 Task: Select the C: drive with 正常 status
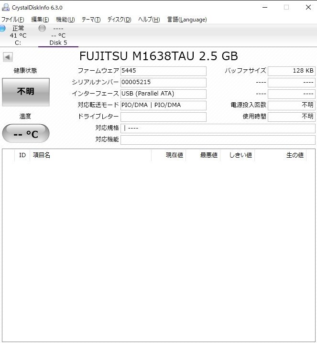point(18,35)
